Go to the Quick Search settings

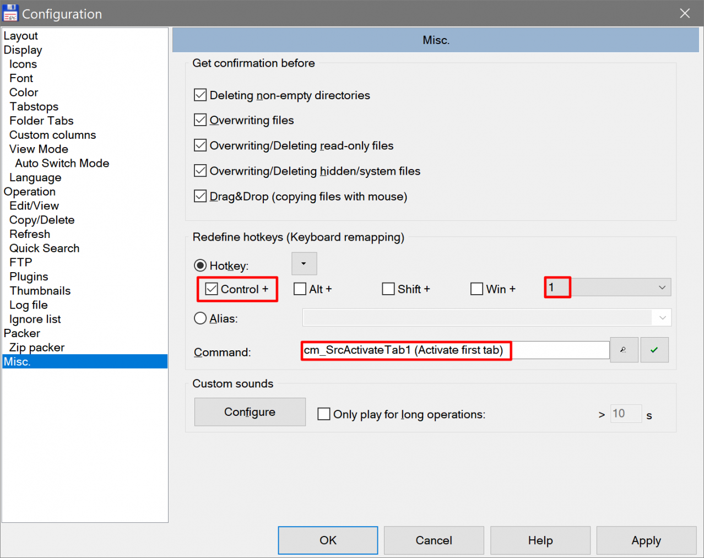click(44, 248)
